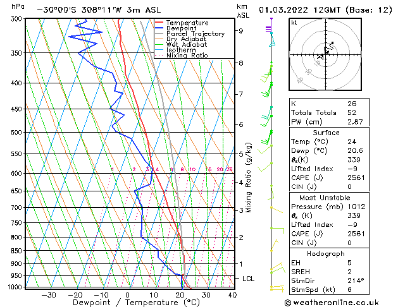
Task: Click the Dry Adiabat legend entry
Action: pos(186,39)
